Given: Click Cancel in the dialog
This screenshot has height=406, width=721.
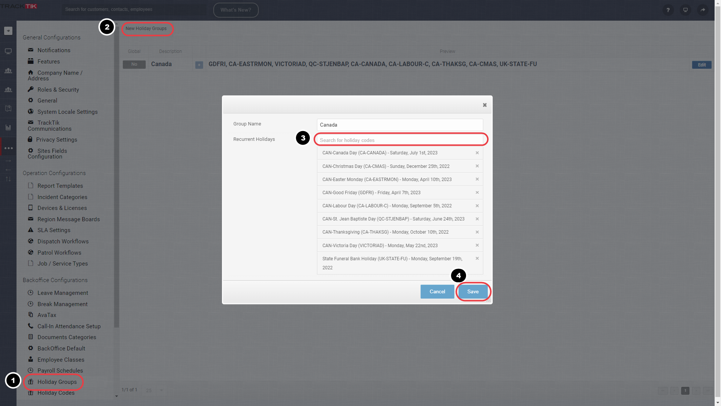Looking at the screenshot, I should tap(437, 292).
